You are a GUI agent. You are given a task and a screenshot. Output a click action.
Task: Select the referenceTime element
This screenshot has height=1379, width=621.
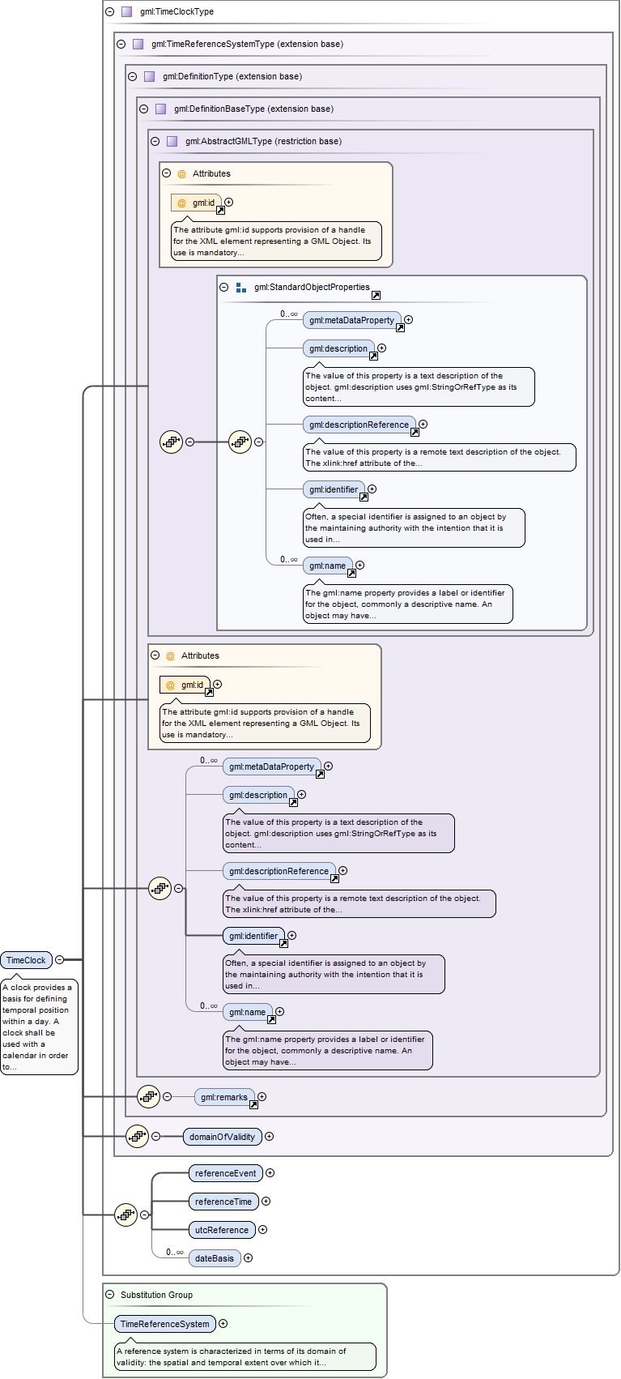(x=223, y=1202)
